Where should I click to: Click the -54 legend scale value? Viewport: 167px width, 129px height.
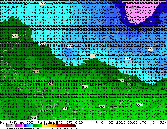pyautogui.click(x=8, y=128)
